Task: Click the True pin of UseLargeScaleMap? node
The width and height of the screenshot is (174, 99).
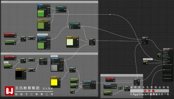Action: tap(70, 26)
